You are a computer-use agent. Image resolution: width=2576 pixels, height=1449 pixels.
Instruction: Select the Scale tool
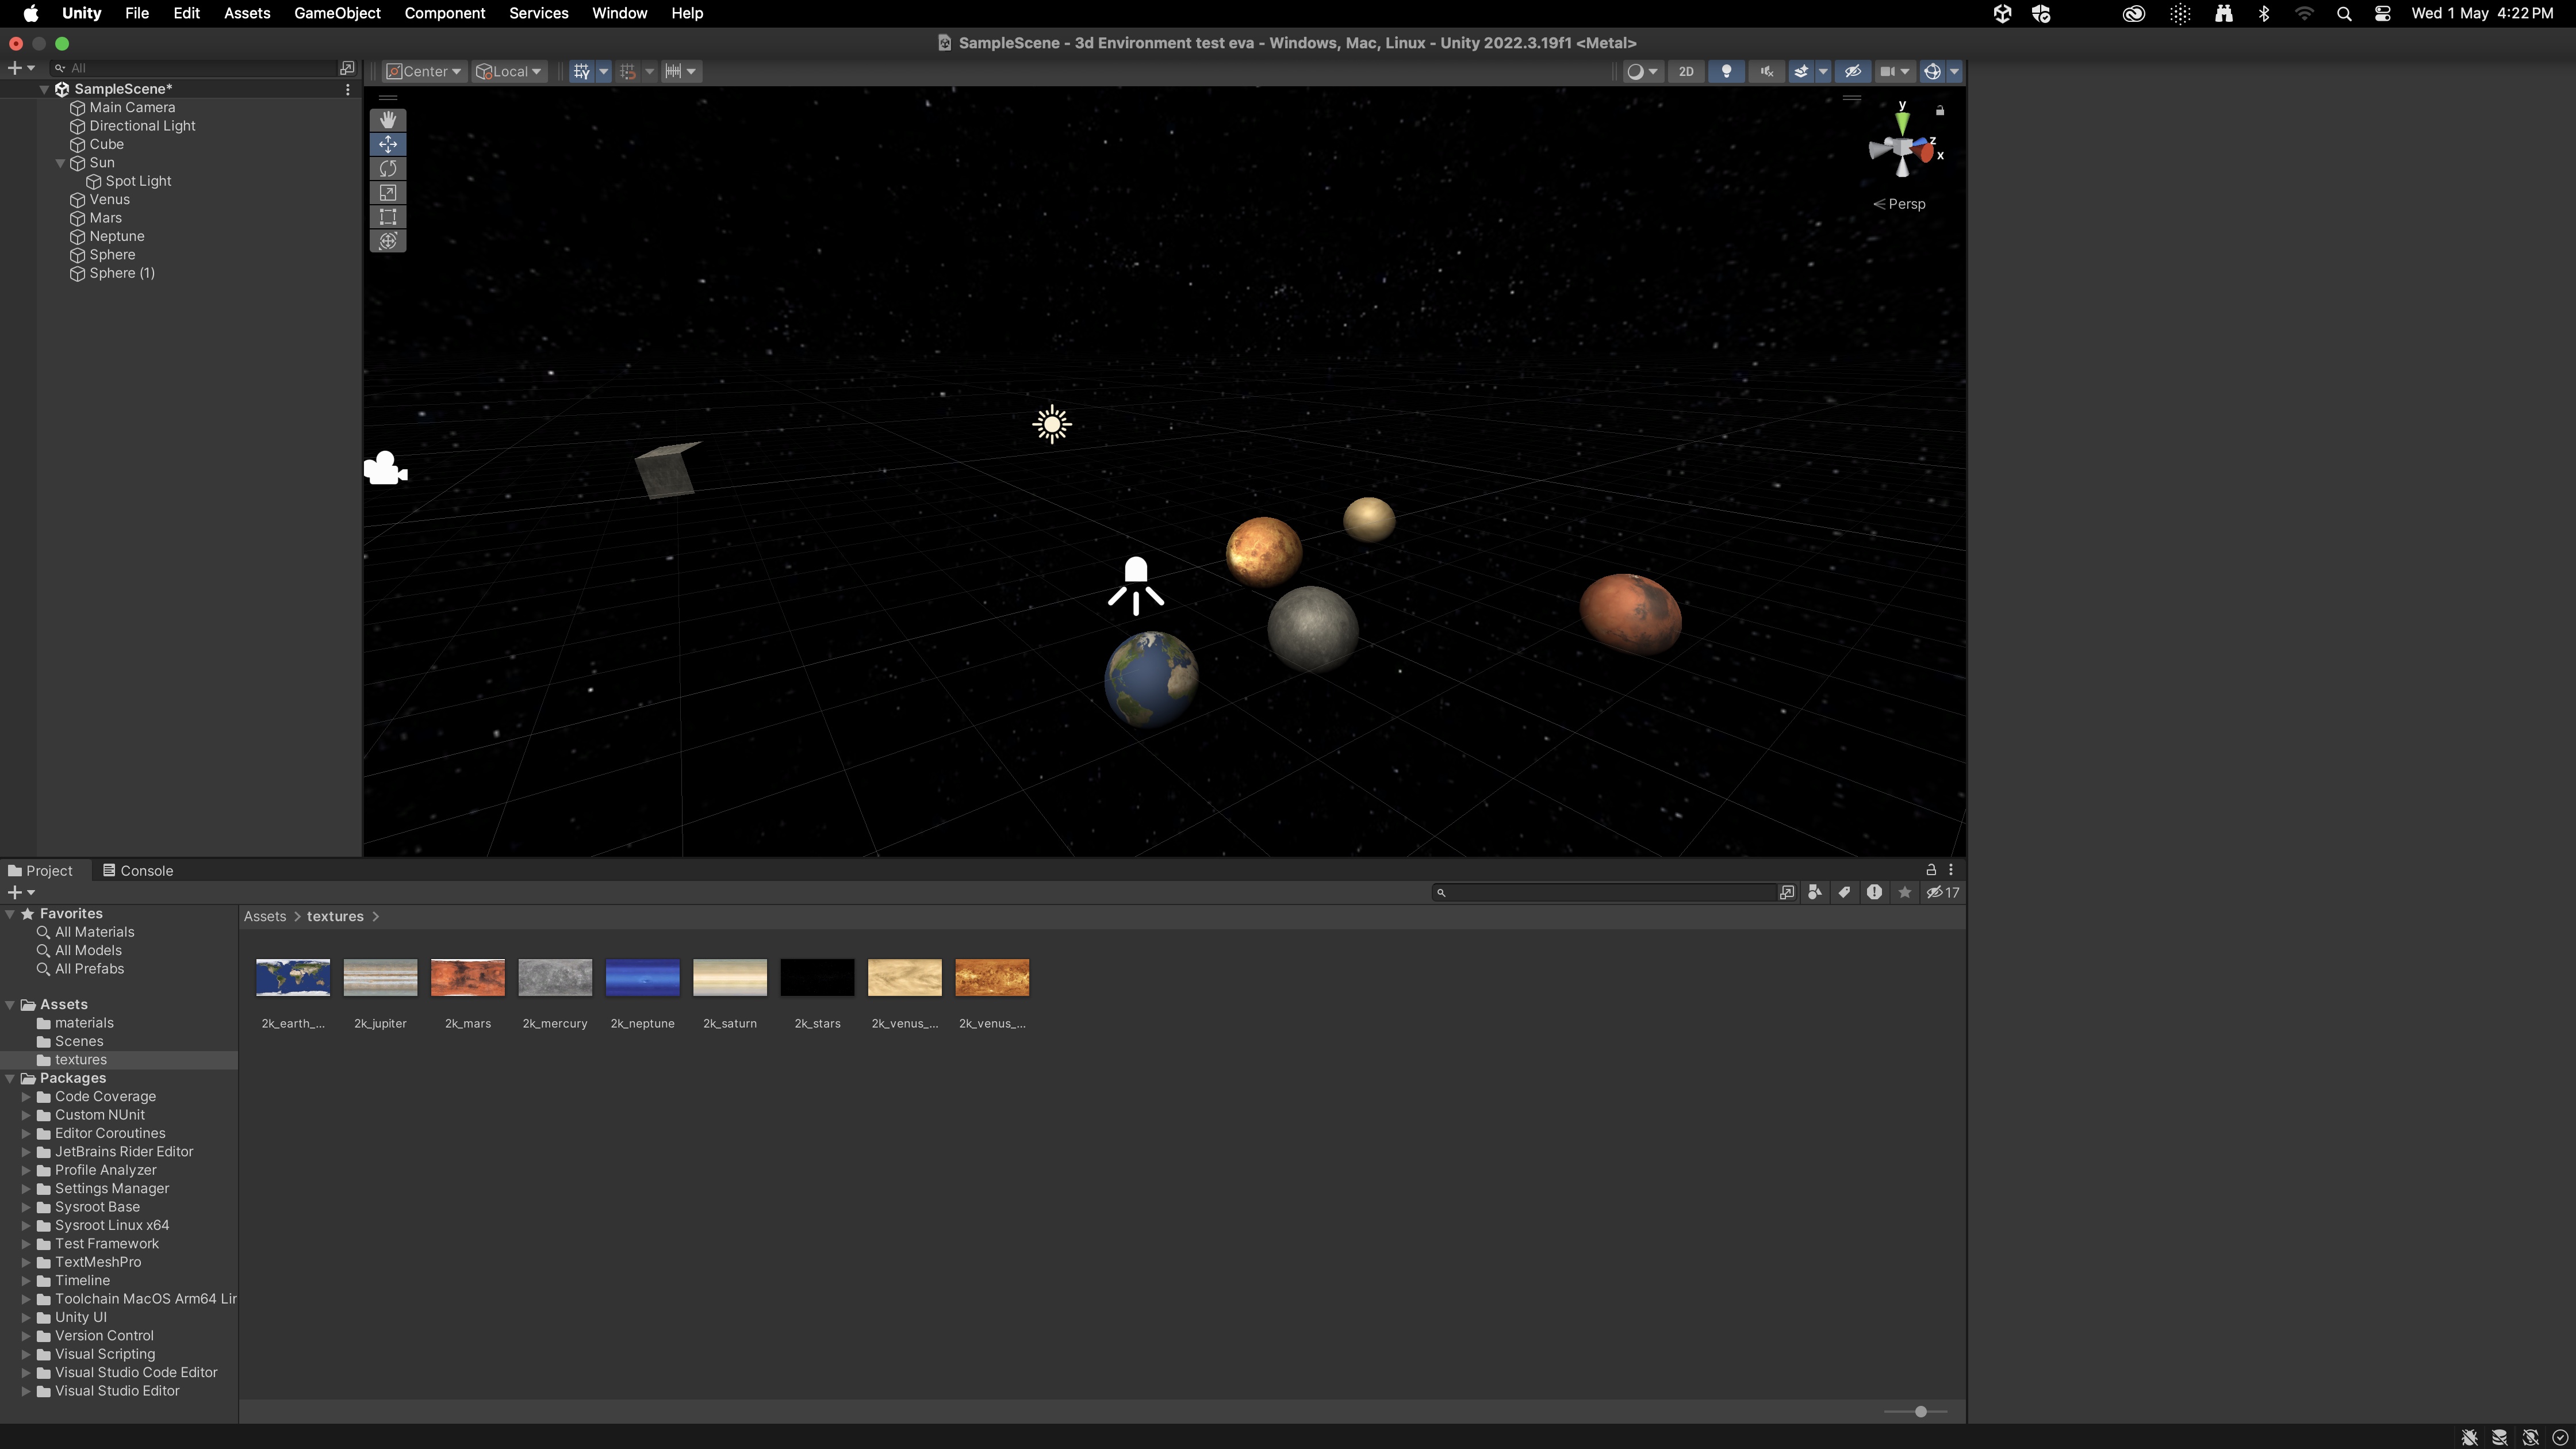point(388,192)
